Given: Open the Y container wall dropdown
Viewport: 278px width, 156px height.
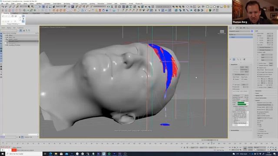Looking at the screenshot, I should (267, 58).
